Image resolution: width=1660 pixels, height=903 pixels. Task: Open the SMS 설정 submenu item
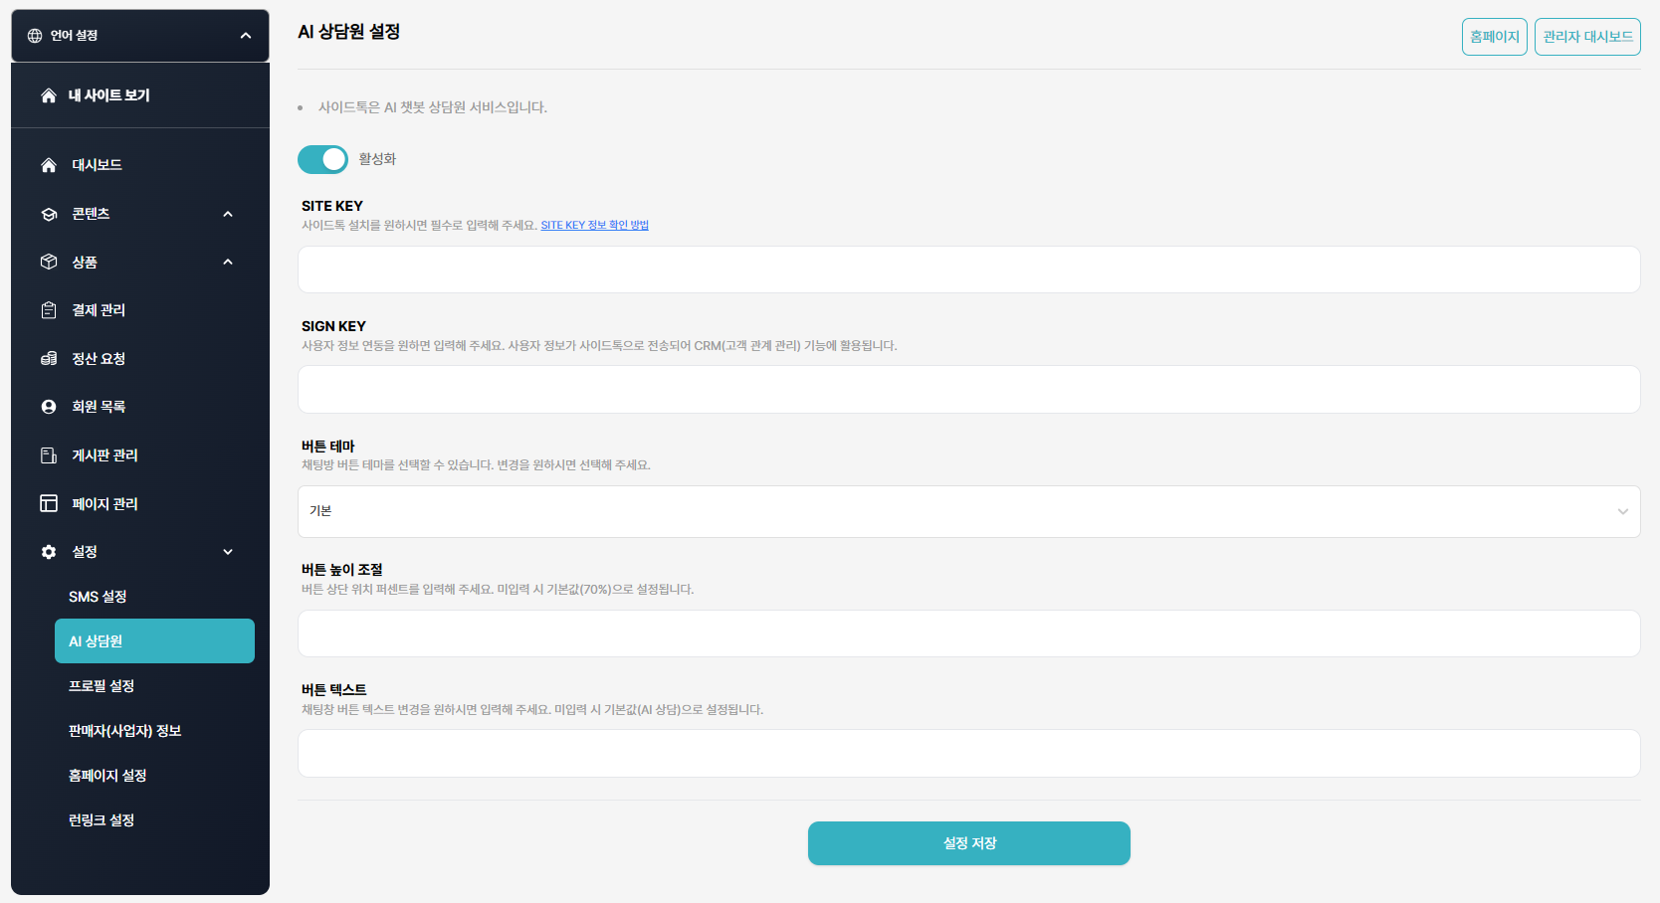point(98,597)
